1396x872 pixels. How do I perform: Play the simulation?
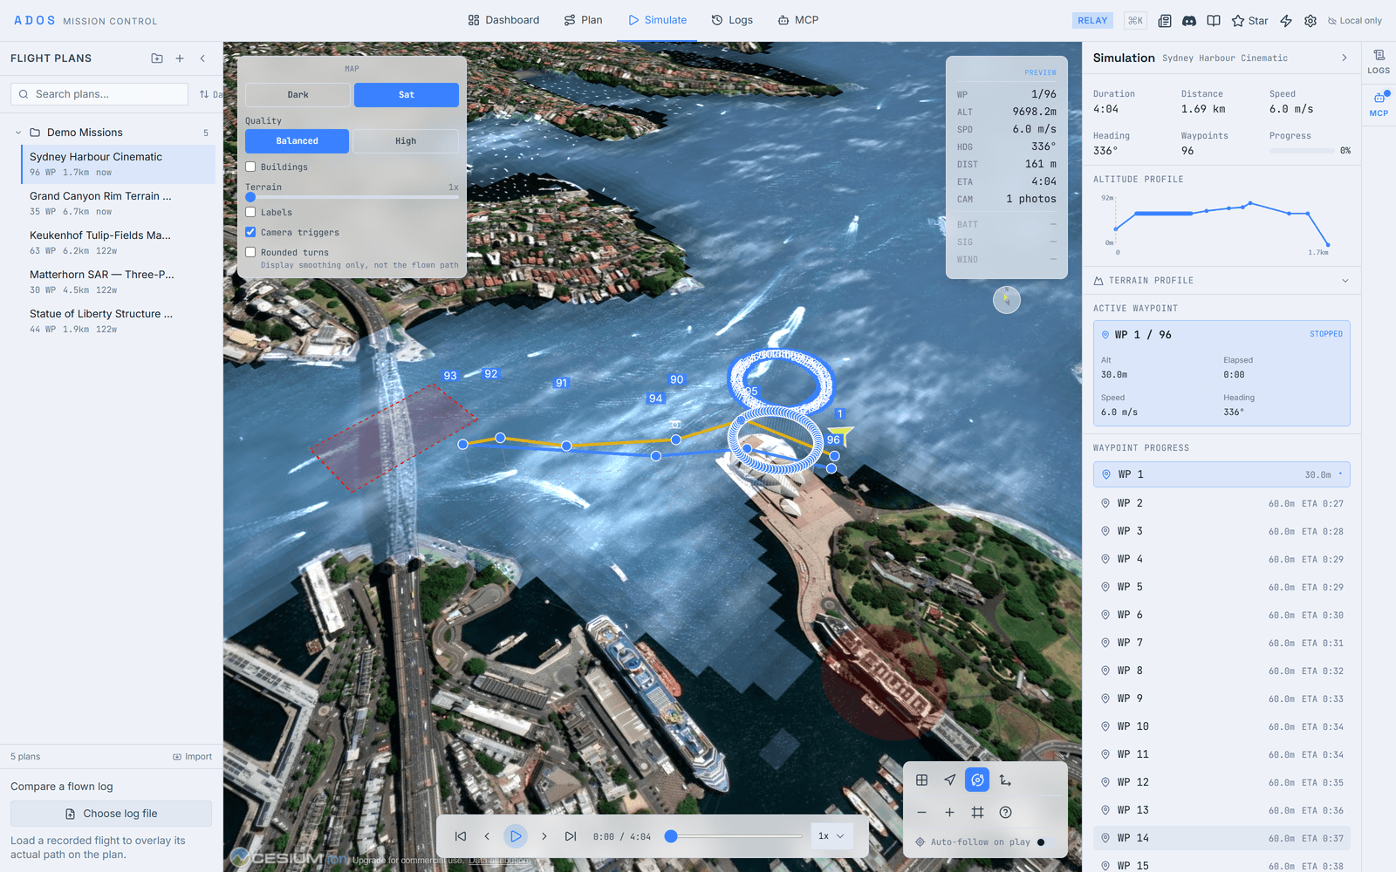(x=516, y=836)
